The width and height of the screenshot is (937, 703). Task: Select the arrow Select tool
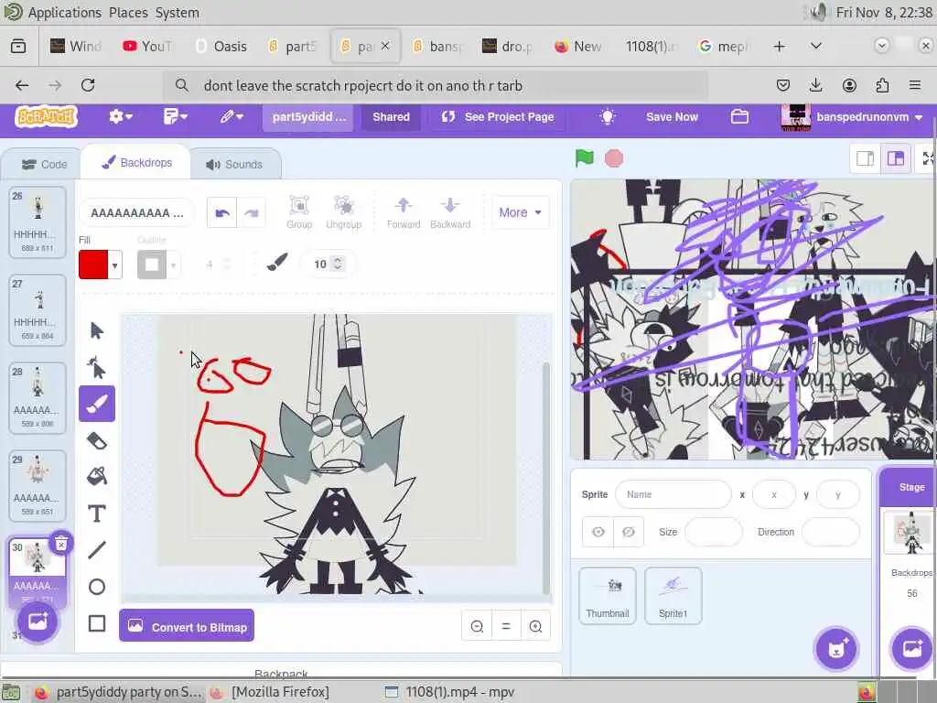(x=97, y=330)
